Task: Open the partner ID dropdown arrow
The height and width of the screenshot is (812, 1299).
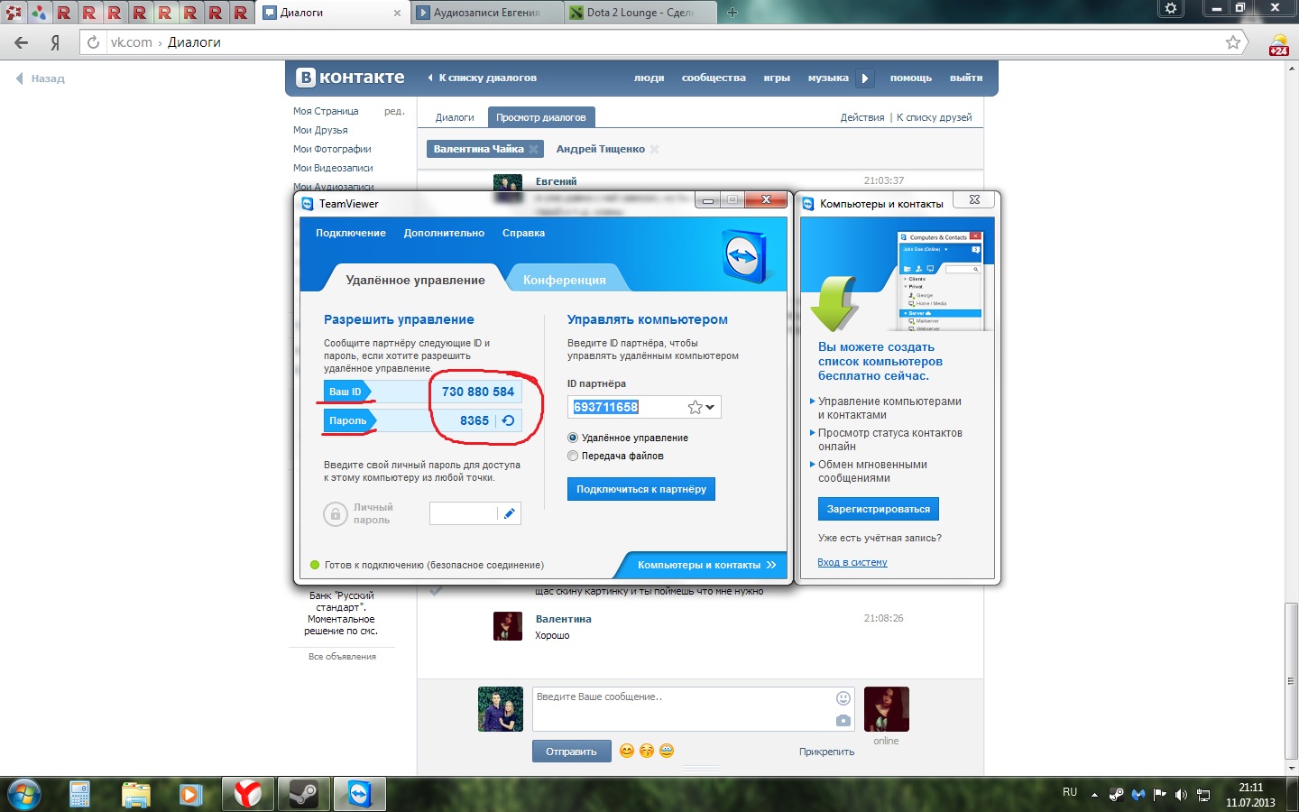Action: [711, 407]
